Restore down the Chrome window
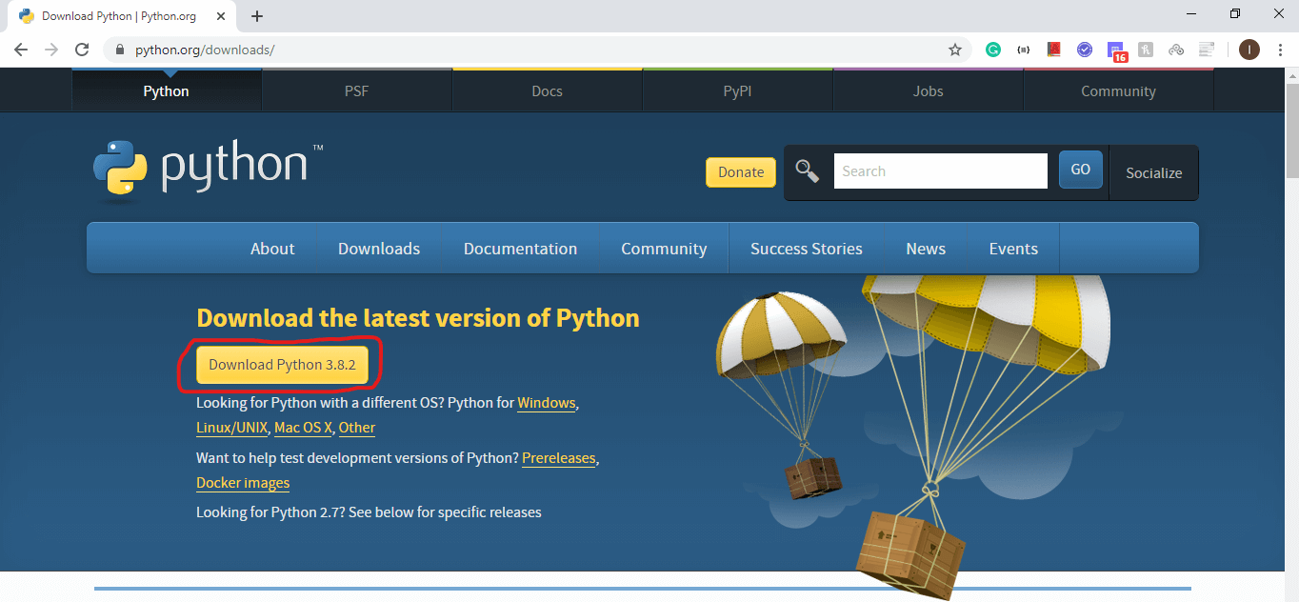 [1235, 14]
